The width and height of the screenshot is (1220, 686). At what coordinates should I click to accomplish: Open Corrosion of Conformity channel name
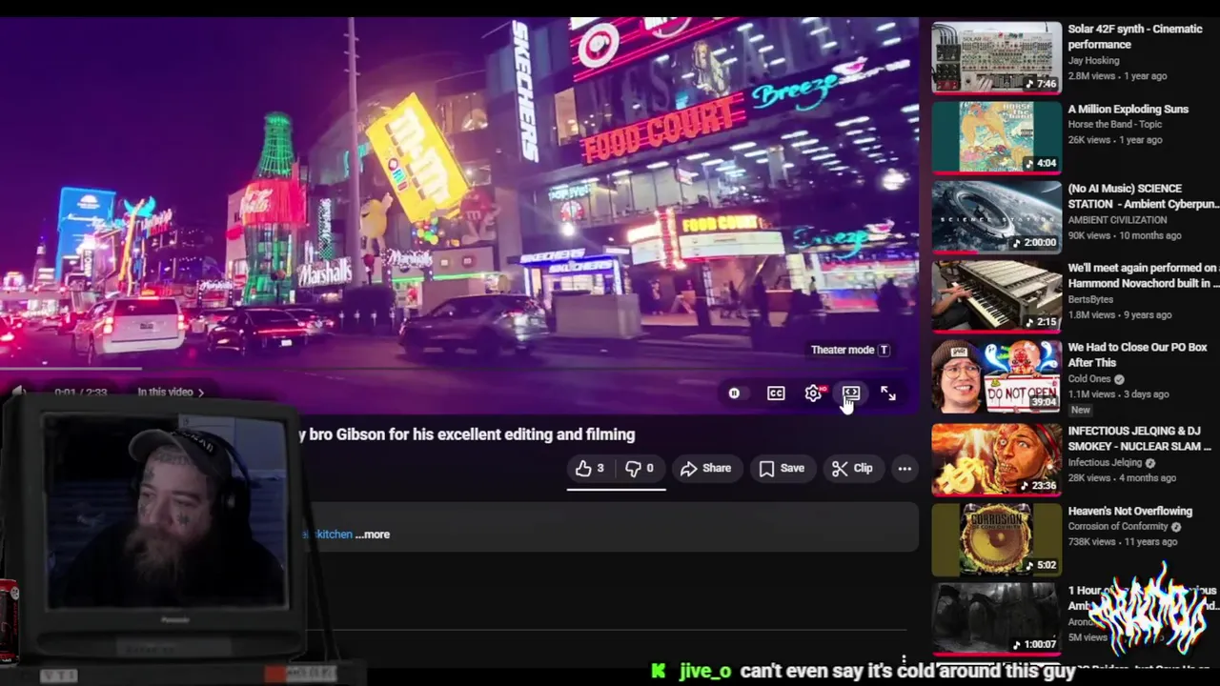1117,526
